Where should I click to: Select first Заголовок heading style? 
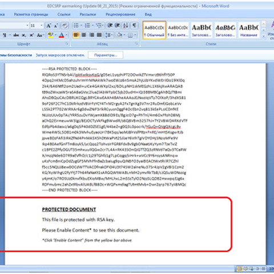(x=202, y=30)
